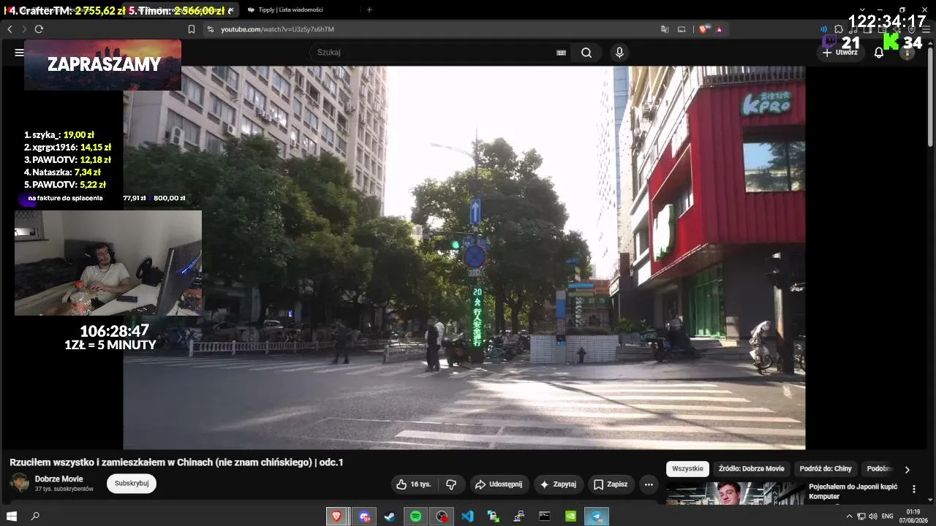The width and height of the screenshot is (936, 526).
Task: Open the YouTube guide hamburger menu
Action: (x=19, y=53)
